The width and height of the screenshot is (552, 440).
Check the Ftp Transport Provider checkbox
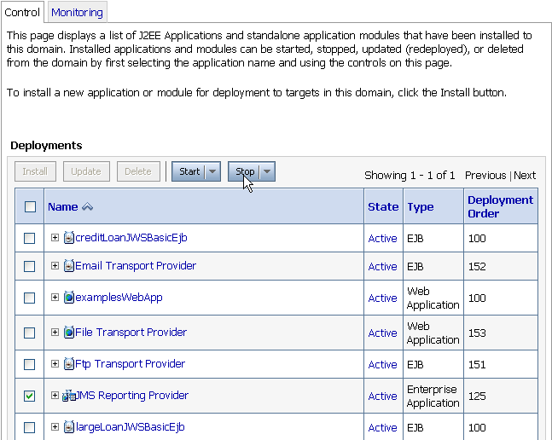tap(29, 364)
